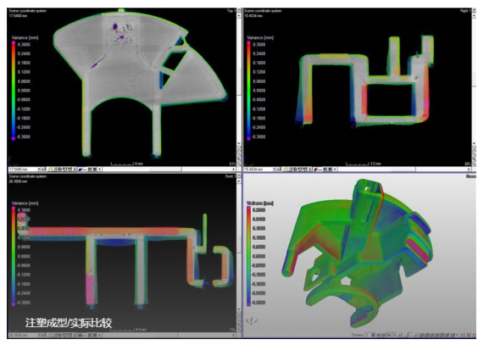
Task: Click down arrow of Top view vertical scrollbar
Action: tap(239, 143)
